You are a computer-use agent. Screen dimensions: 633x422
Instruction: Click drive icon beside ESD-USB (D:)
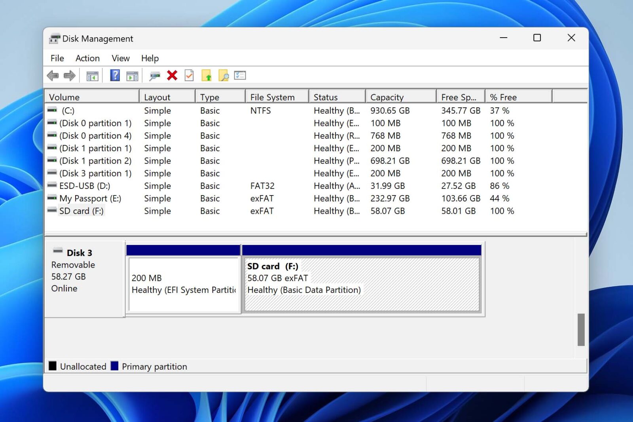tap(52, 185)
